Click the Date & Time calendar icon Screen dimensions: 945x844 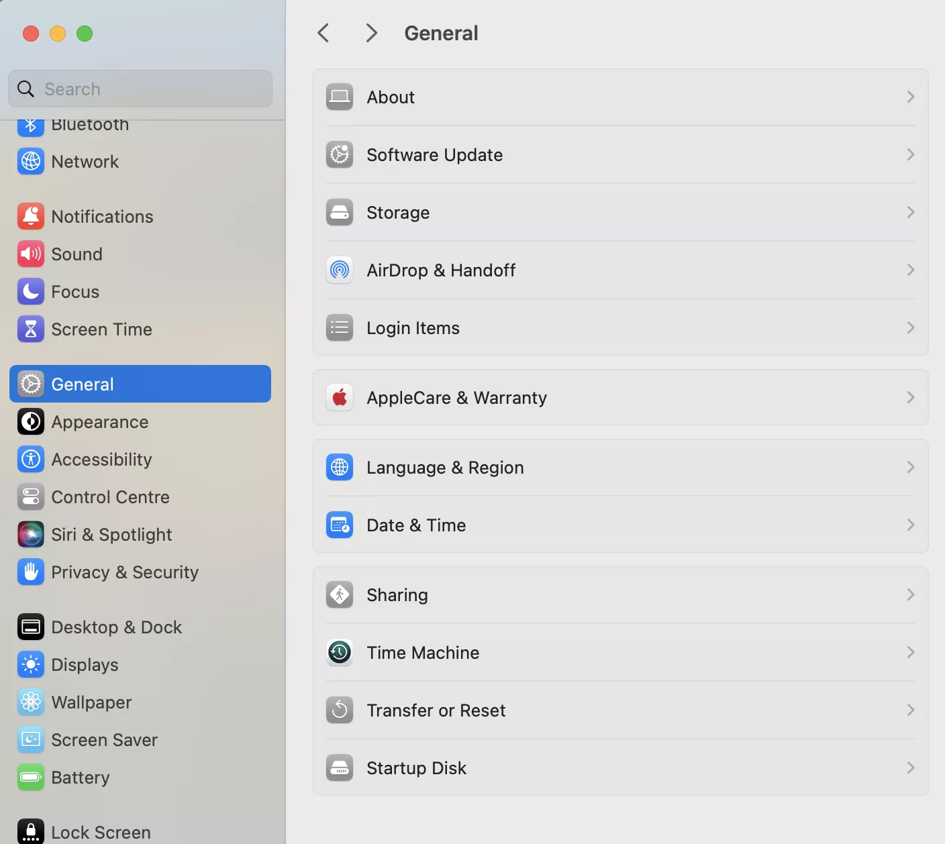point(340,525)
